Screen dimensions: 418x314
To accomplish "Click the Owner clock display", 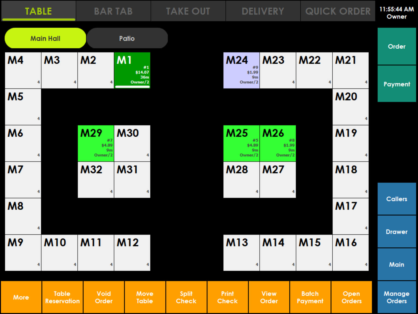I will tap(397, 13).
